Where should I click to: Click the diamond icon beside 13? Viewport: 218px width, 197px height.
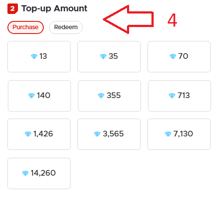point(34,57)
